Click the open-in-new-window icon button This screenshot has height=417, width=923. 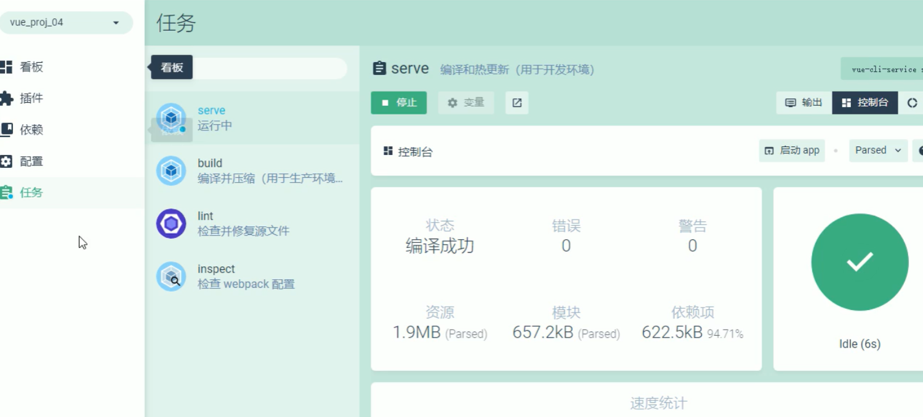click(x=517, y=103)
